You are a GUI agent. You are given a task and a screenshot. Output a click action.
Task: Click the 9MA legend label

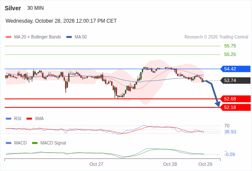[39, 119]
